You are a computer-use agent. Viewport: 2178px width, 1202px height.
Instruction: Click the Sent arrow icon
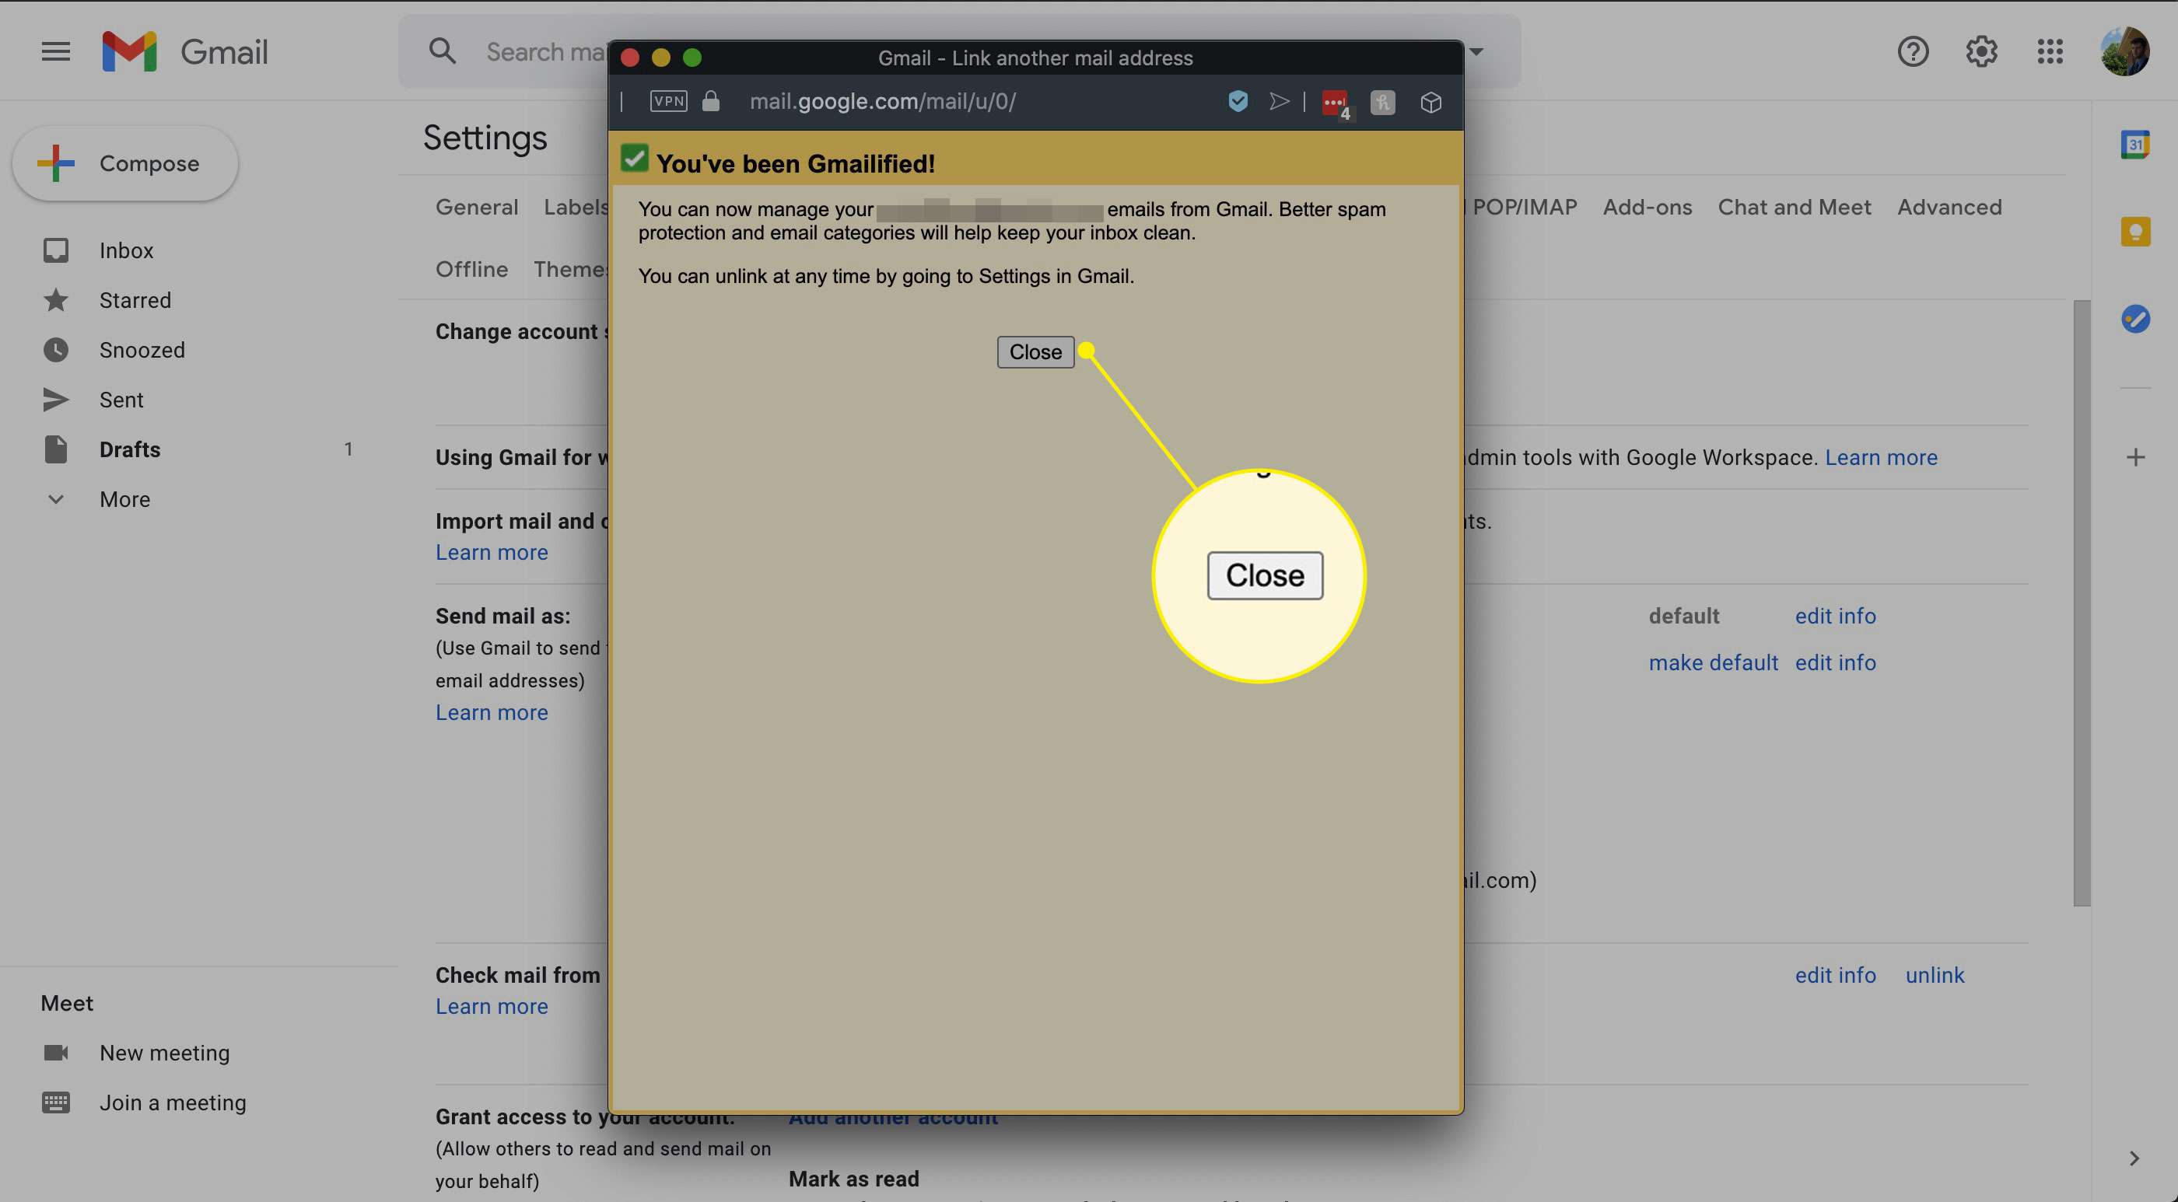[x=56, y=400]
